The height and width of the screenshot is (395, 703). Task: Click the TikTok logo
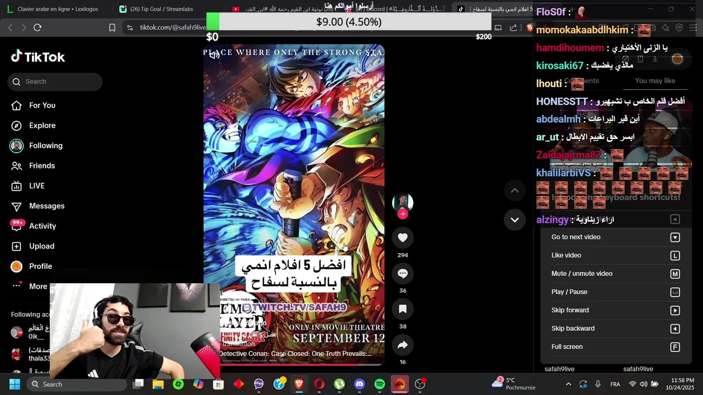click(37, 57)
